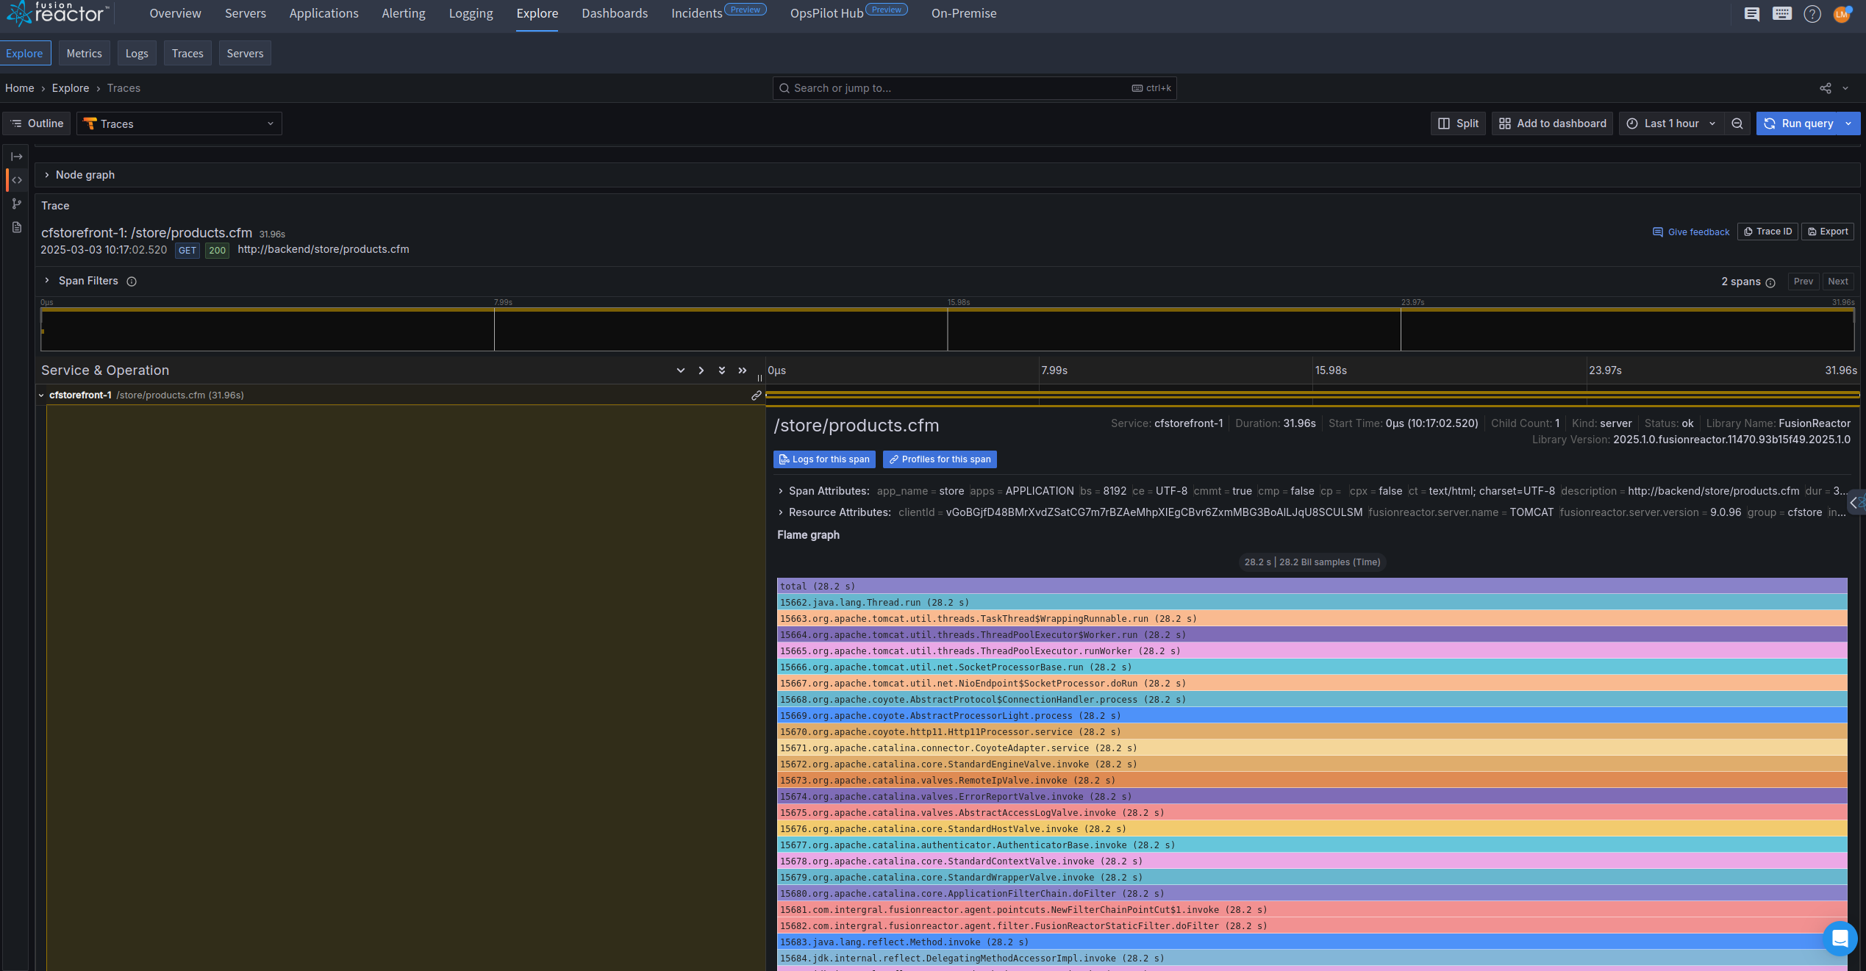
Task: Switch to the Metrics sub-tab
Action: 85,53
